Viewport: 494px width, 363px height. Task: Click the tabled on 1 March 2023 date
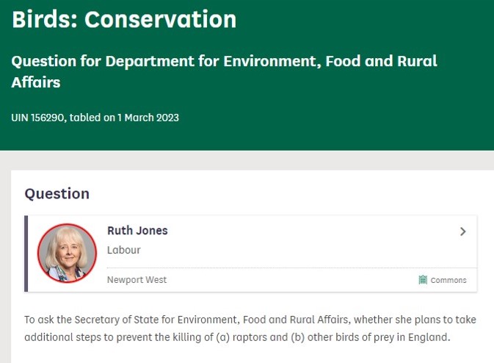pyautogui.click(x=127, y=118)
